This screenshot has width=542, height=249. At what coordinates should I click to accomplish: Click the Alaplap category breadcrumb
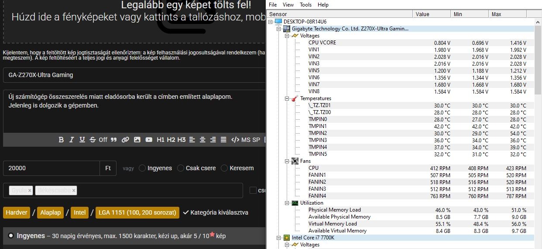click(50, 212)
